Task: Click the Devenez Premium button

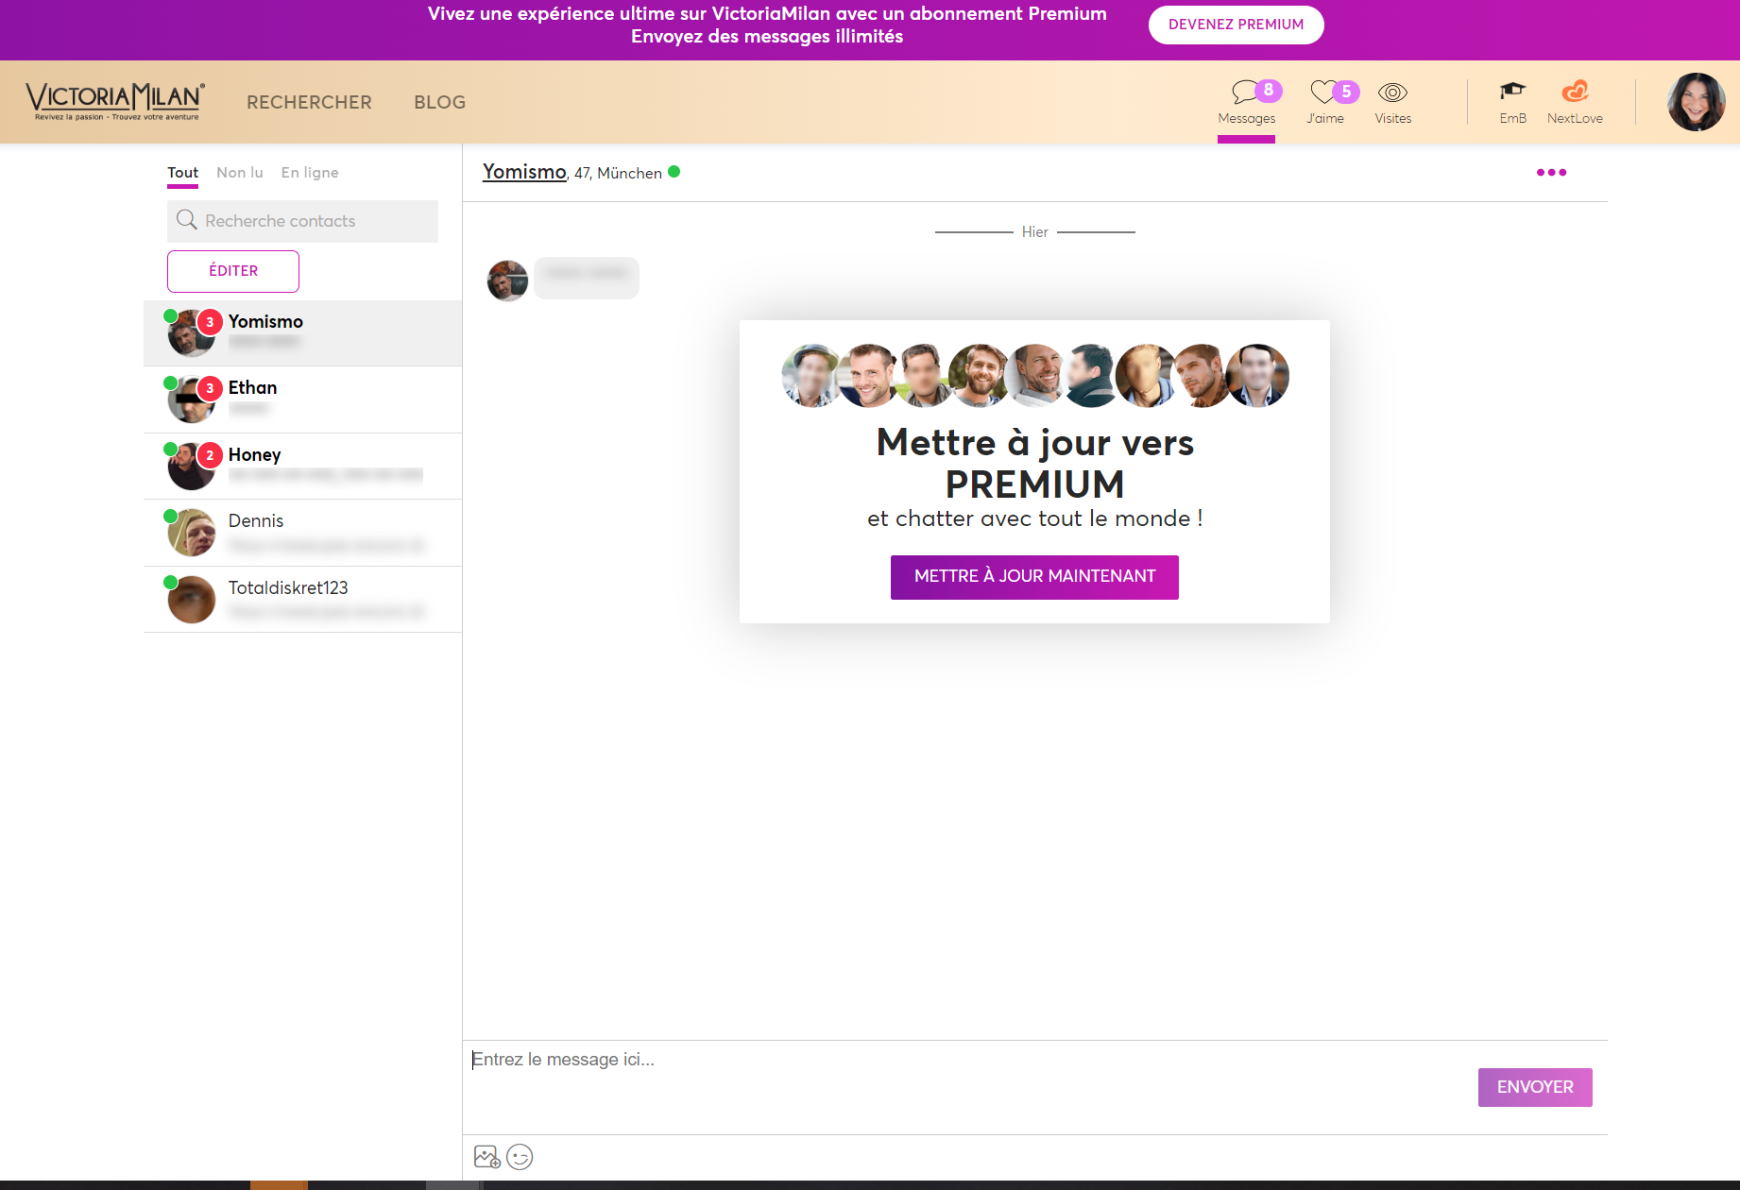Action: click(x=1236, y=25)
